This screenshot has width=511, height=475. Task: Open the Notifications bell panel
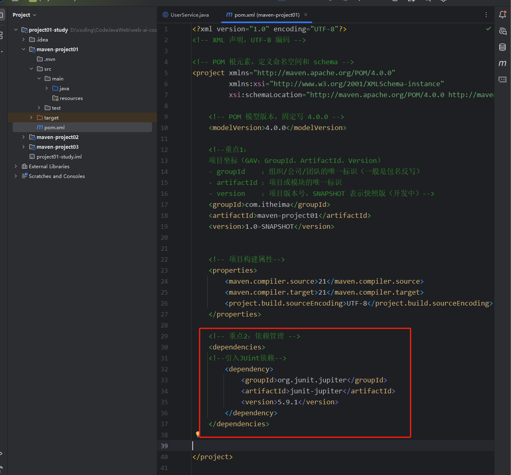502,15
